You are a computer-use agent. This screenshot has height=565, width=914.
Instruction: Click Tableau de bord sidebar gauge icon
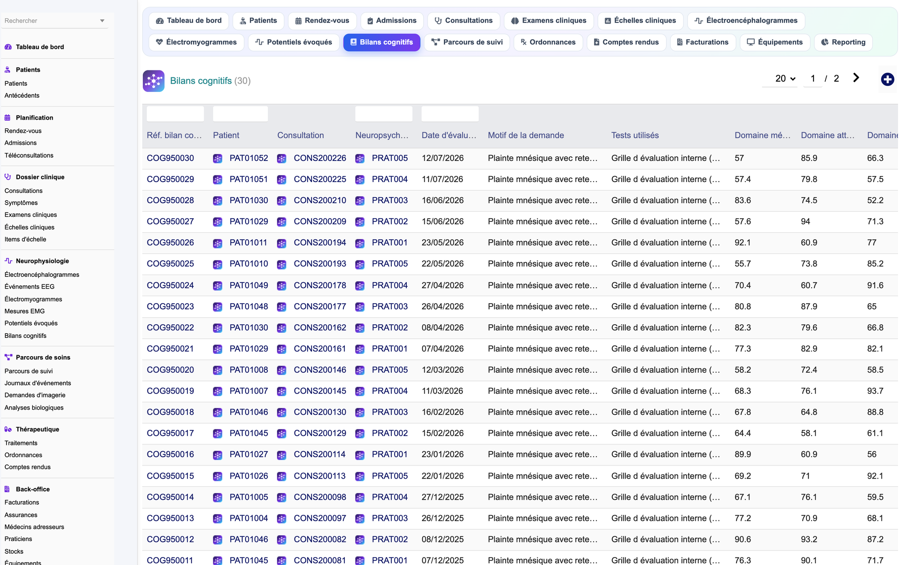(8, 47)
